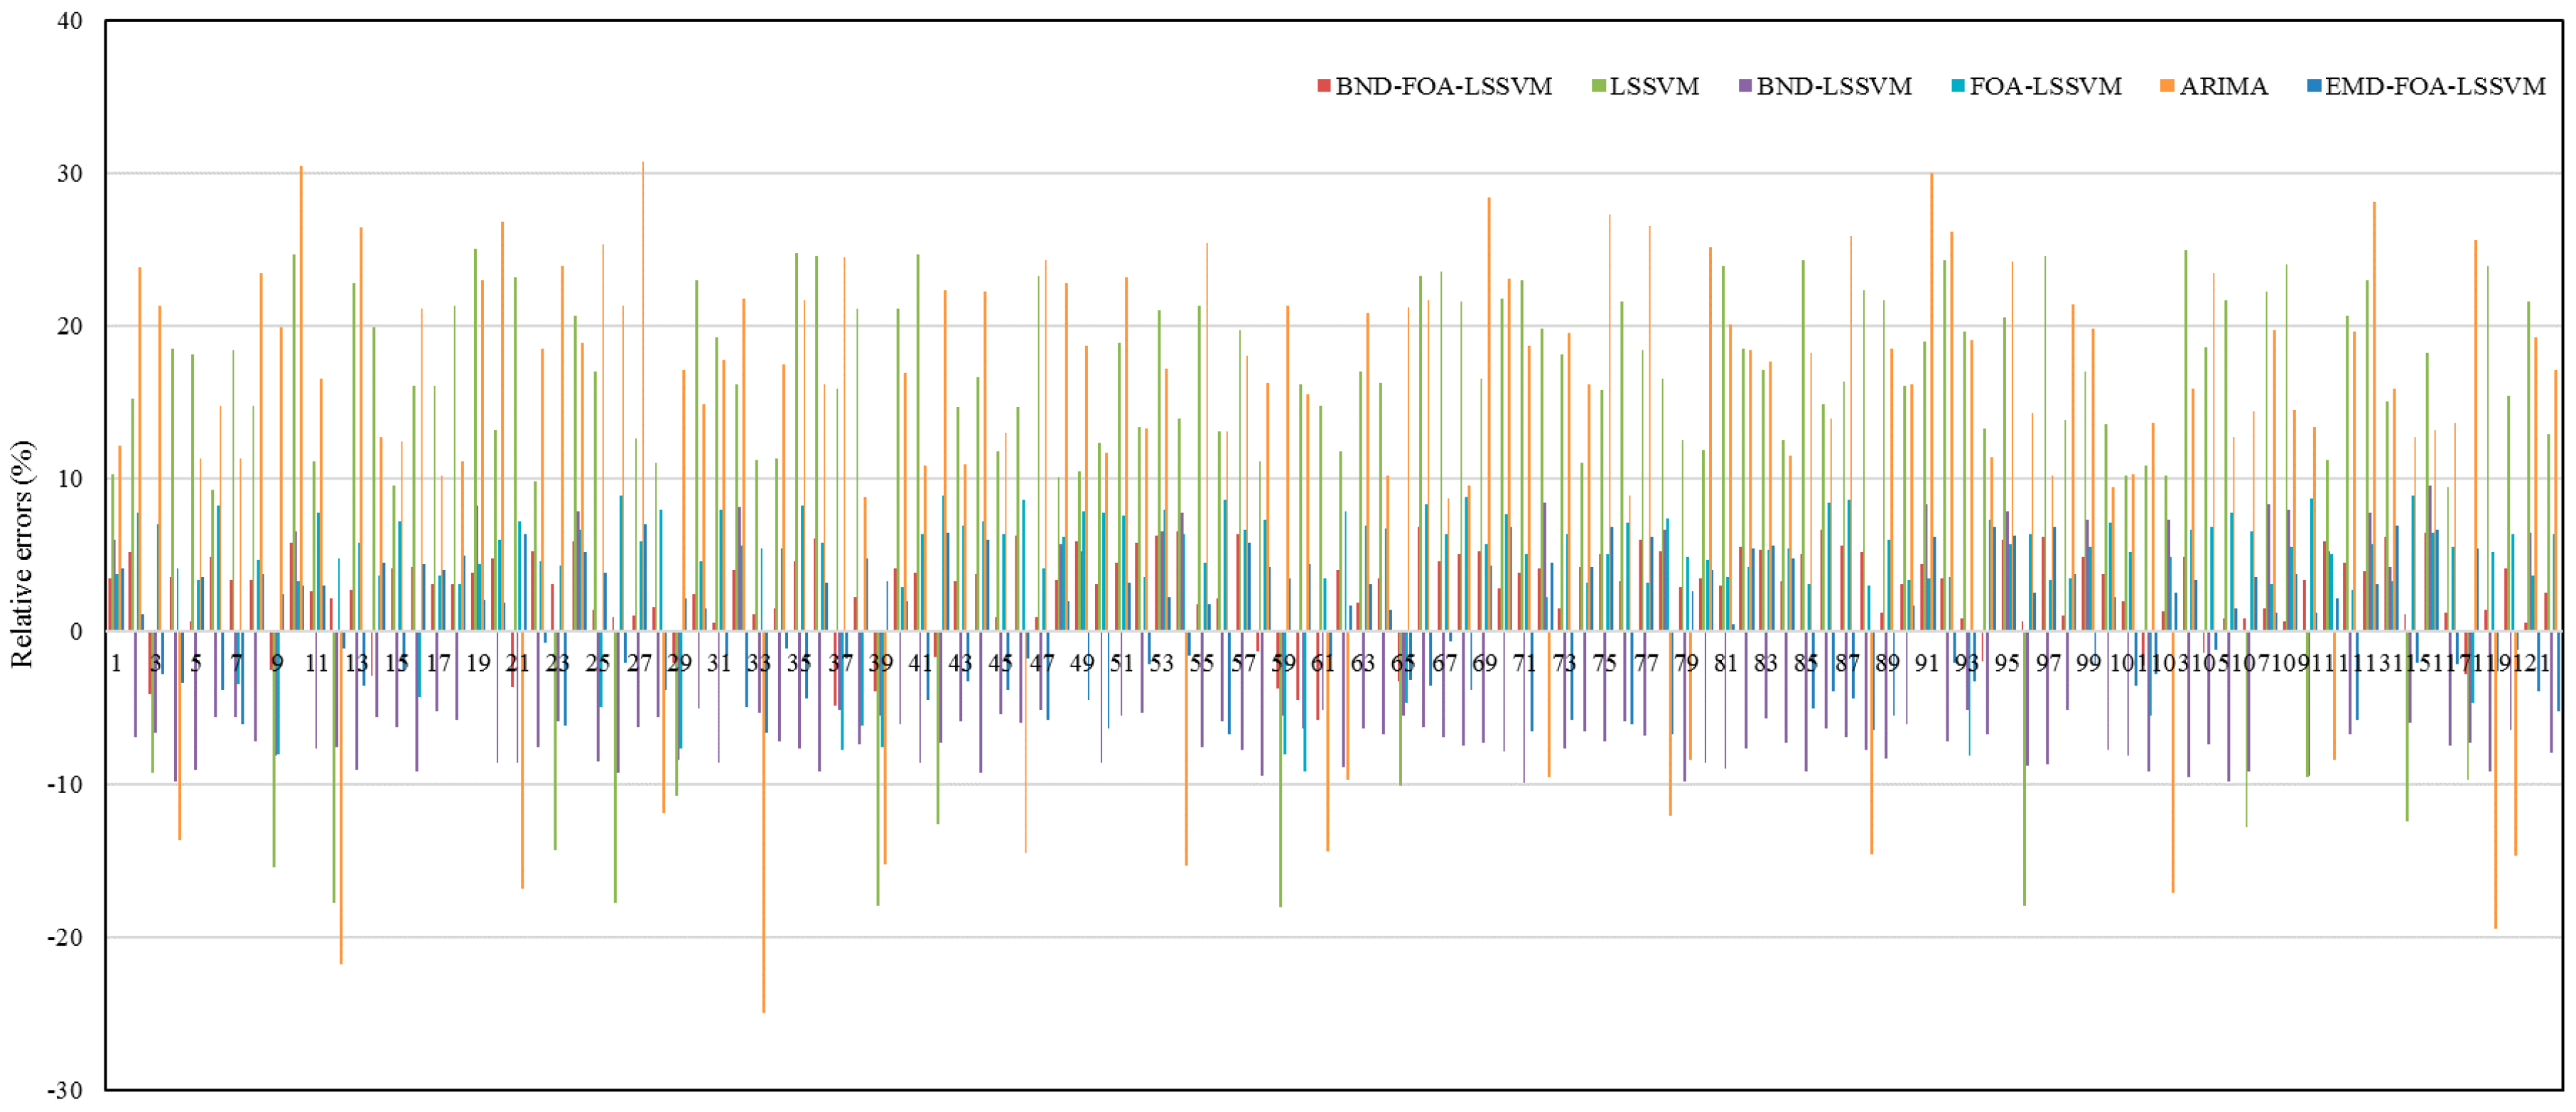Click the cyan FOA-LSSVM legend swatch
The width and height of the screenshot is (2576, 1112).
(1958, 87)
